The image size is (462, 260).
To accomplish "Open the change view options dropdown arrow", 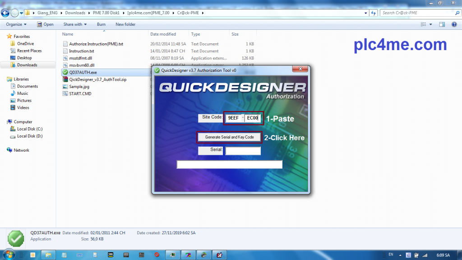I will tap(431, 24).
